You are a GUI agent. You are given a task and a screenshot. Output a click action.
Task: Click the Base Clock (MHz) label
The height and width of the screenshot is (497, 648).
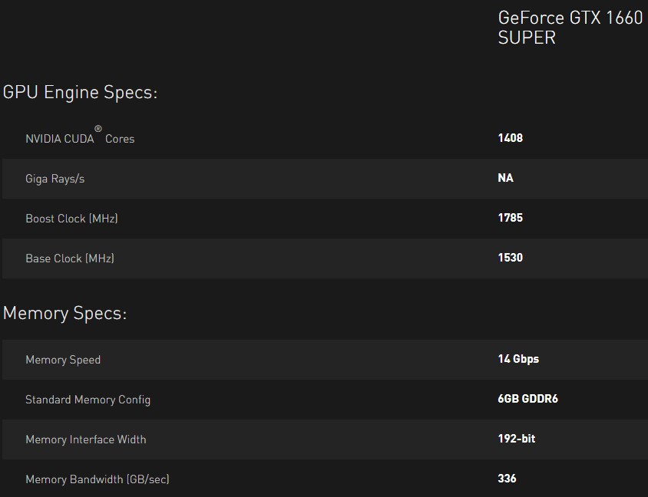click(70, 258)
